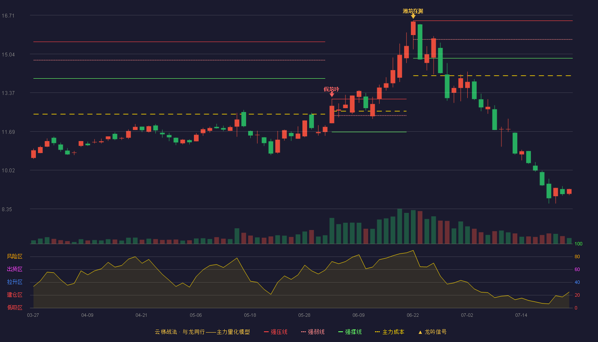Click the 假龙吟 signal arrow marker
Viewport: 598px width, 342px height.
[332, 94]
